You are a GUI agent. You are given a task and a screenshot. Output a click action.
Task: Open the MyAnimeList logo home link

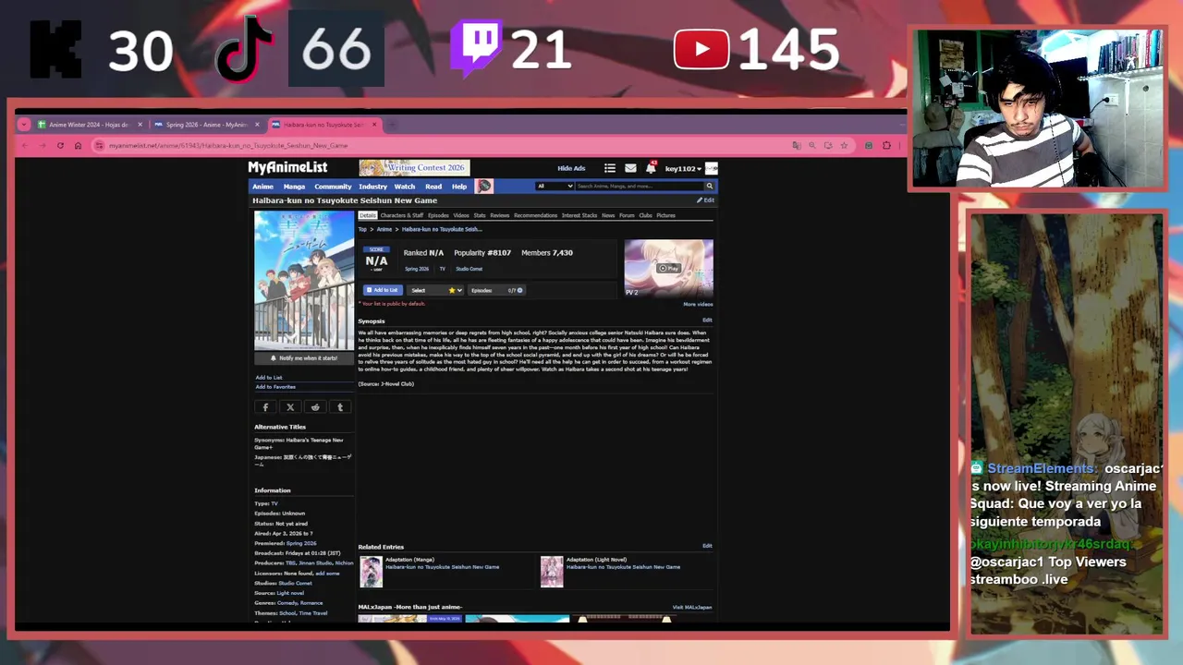click(x=287, y=167)
